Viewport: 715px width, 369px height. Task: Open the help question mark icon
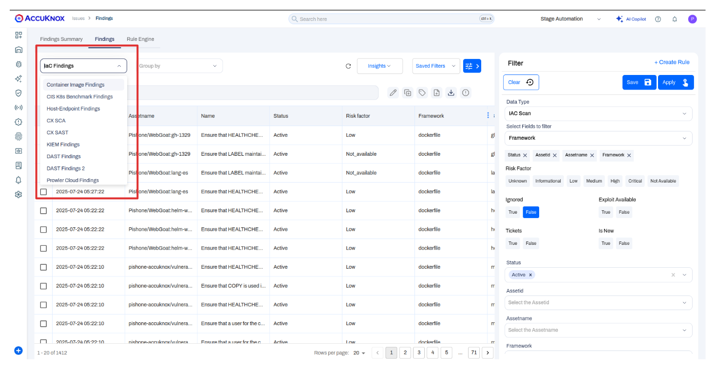[658, 19]
